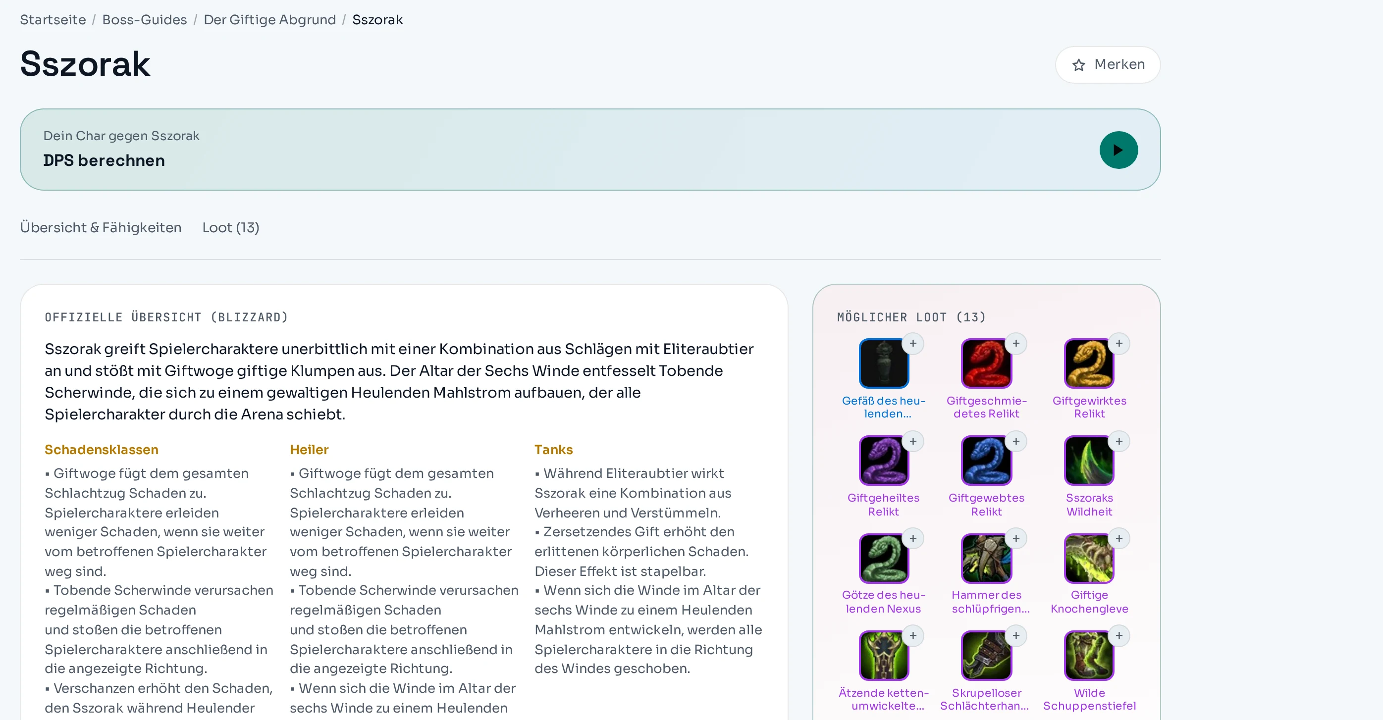Click the Dein Char gegen Sszorak banner
This screenshot has width=1383, height=720.
click(590, 150)
